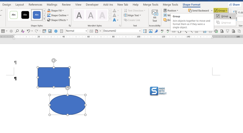Click the shape height input field

coord(240,12)
